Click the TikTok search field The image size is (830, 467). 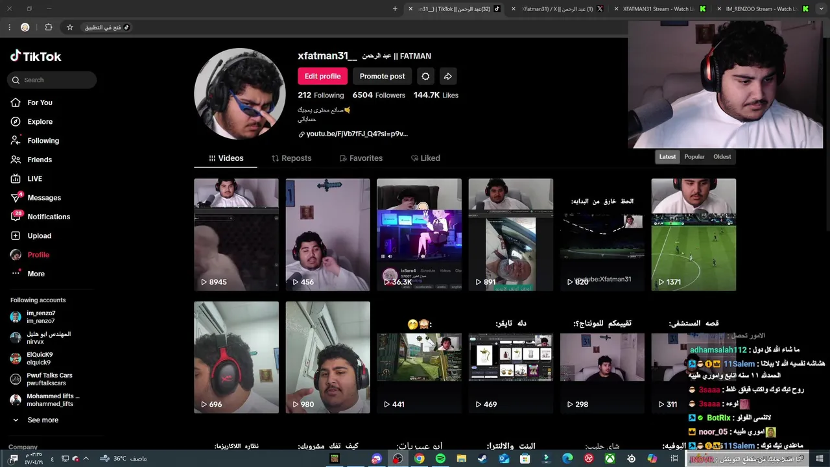pos(52,80)
